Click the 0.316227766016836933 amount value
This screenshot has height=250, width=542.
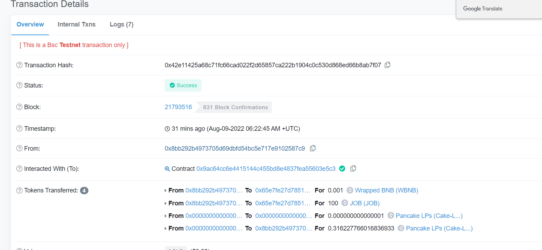(361, 228)
